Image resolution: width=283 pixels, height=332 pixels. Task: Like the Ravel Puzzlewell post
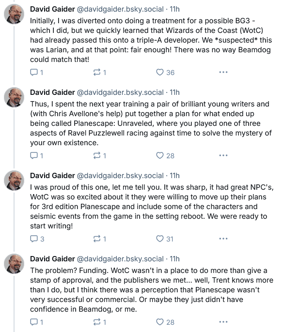[x=165, y=156]
